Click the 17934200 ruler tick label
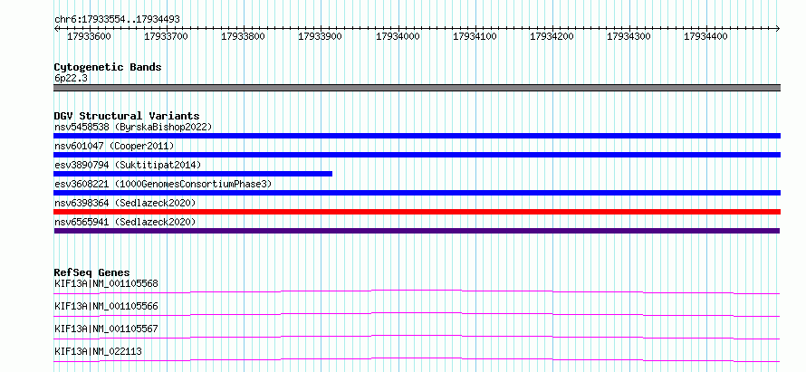This screenshot has width=806, height=372. coord(552,37)
